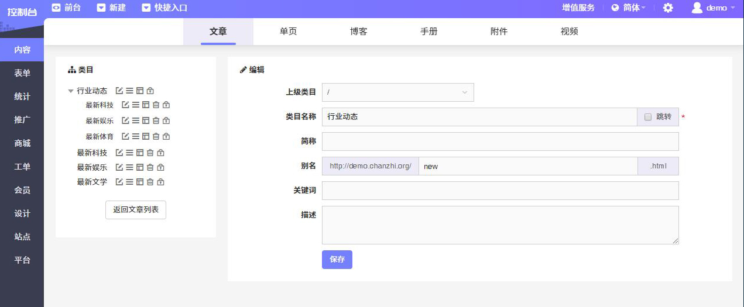Edit the 行业动态 category via its pencil icon
Viewport: 744px width, 307px height.
119,91
